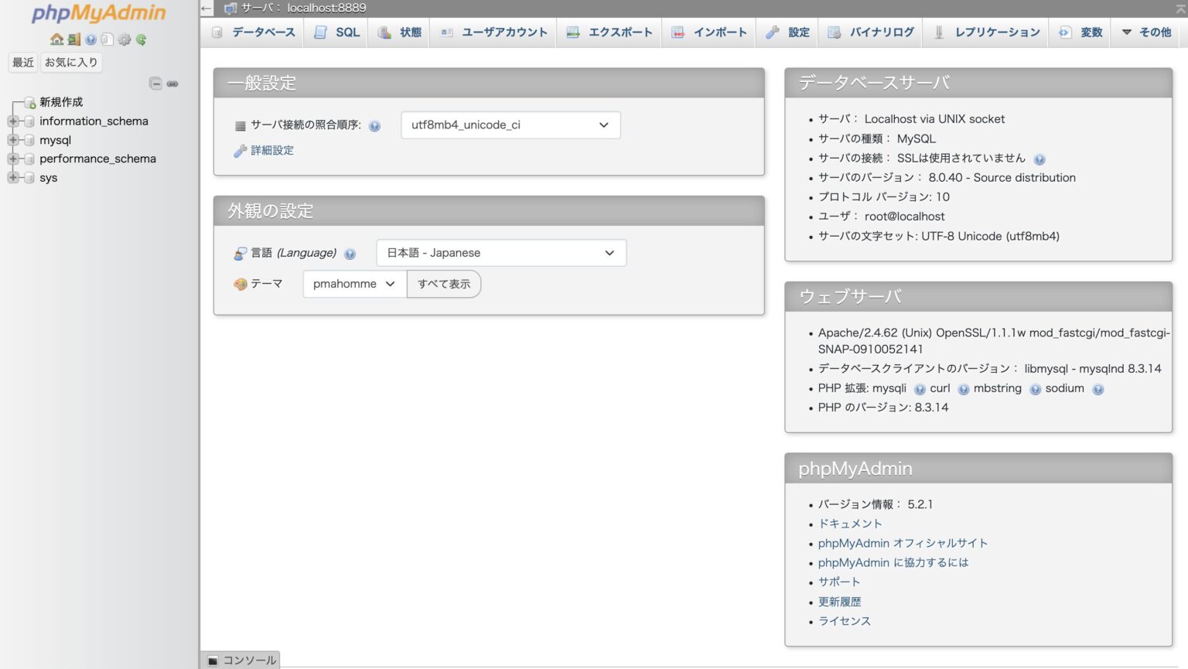Reload the navigation panel with the green refresh icon
Image resolution: width=1188 pixels, height=669 pixels.
pos(141,40)
